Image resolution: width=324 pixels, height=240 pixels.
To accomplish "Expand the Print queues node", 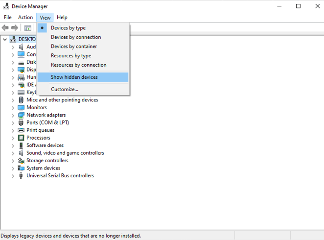I will click(x=13, y=131).
